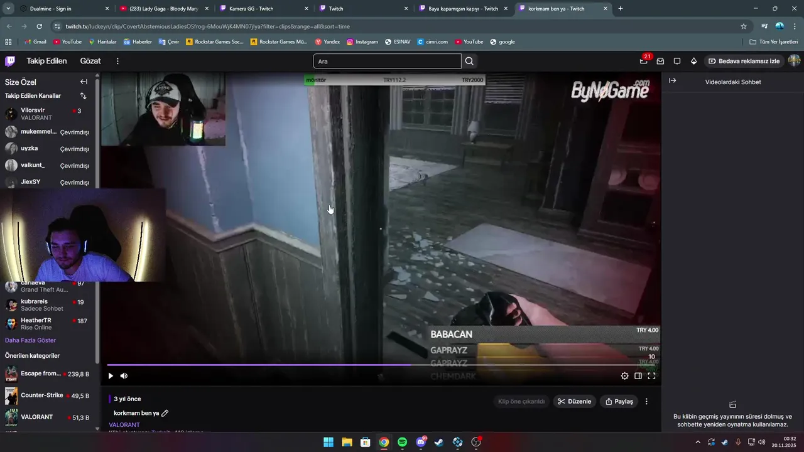Open player settings gear
Screen dimensions: 804x452
tap(624, 376)
